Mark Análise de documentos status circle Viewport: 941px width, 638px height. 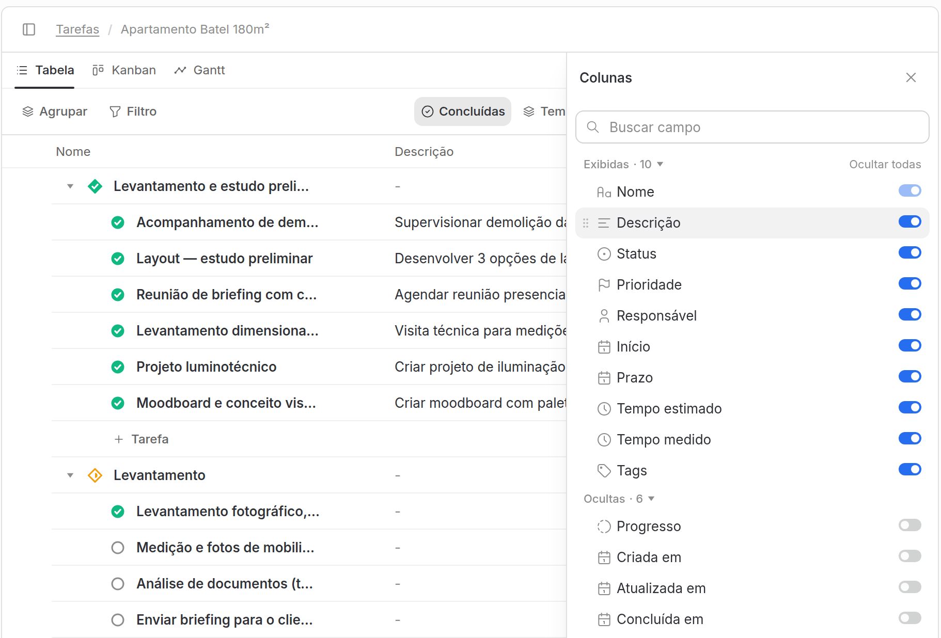point(118,584)
